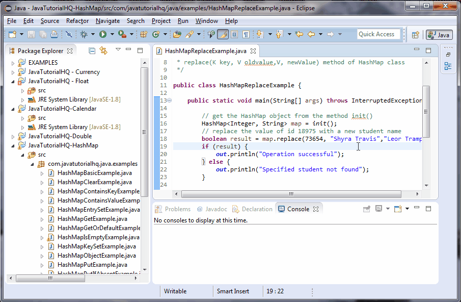The width and height of the screenshot is (461, 302).
Task: Toggle Mark Occurrences highlighter button
Action: point(223,34)
